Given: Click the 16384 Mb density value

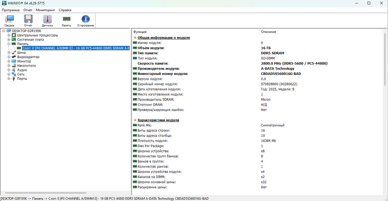Looking at the screenshot, I should (x=269, y=141).
